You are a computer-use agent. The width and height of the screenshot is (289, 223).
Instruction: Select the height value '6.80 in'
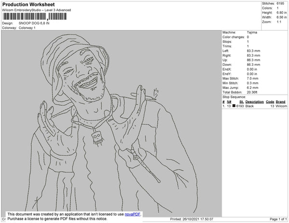(281, 12)
